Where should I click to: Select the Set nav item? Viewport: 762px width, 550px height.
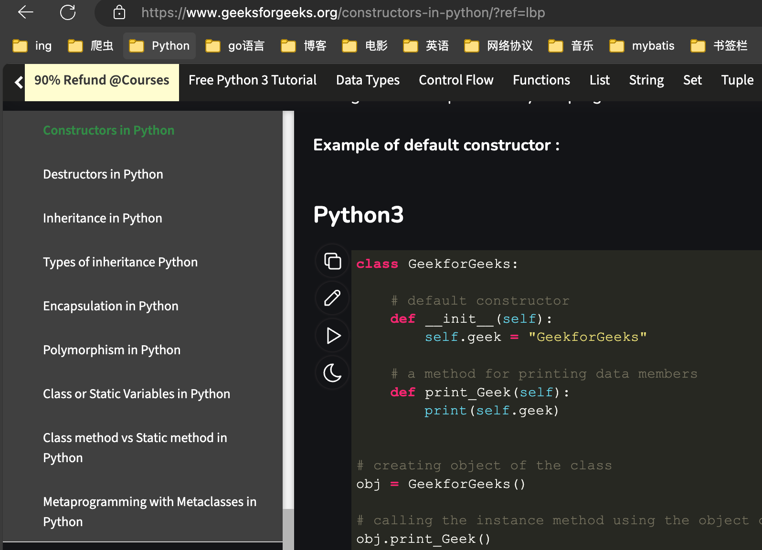coord(692,80)
